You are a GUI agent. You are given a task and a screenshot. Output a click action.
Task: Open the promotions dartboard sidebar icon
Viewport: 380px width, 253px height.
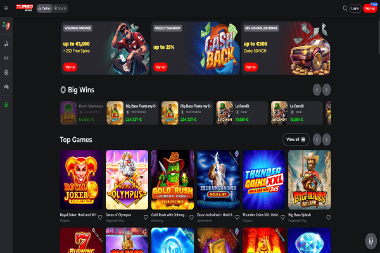[x=6, y=26]
